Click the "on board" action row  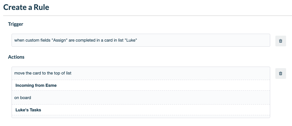[141, 98]
